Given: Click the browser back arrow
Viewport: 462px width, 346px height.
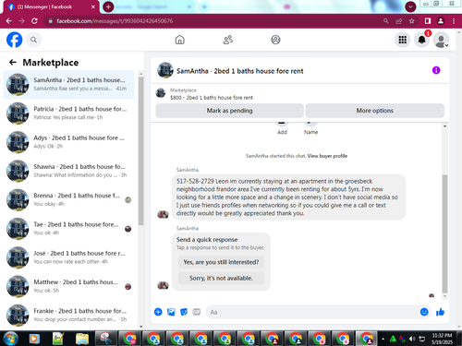Looking at the screenshot, I should pyautogui.click(x=9, y=21).
